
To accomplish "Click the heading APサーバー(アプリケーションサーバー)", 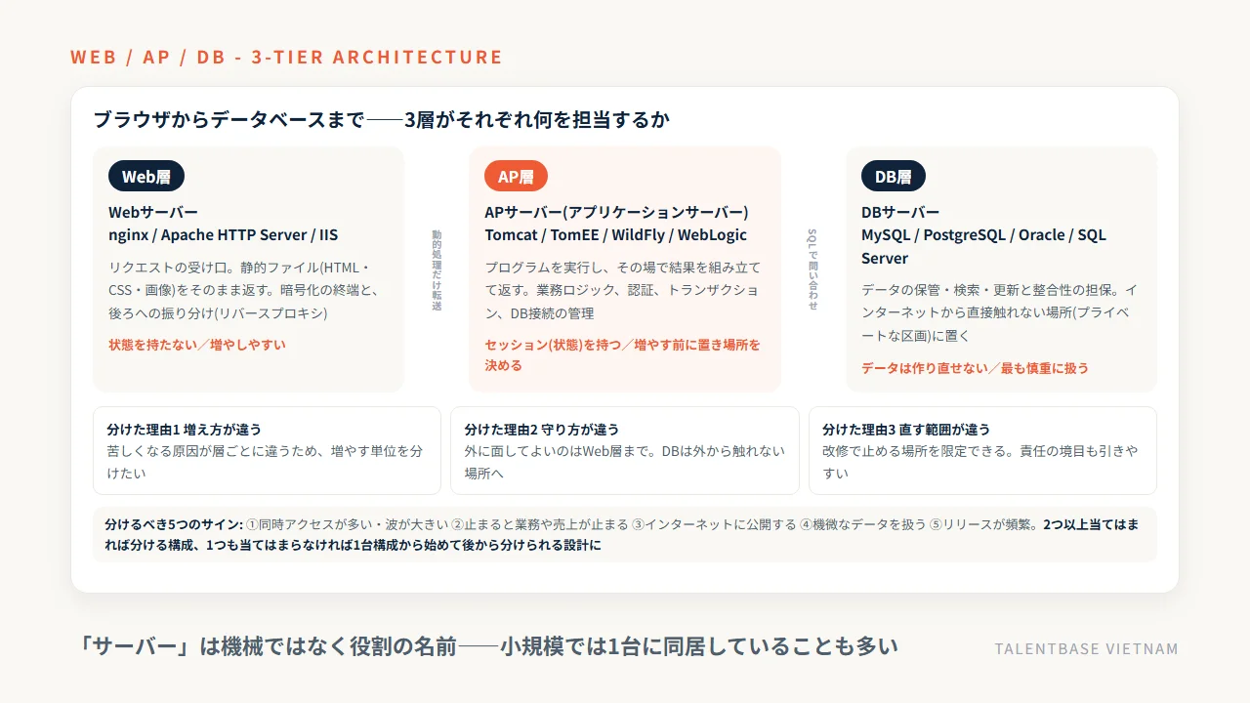I will (616, 212).
